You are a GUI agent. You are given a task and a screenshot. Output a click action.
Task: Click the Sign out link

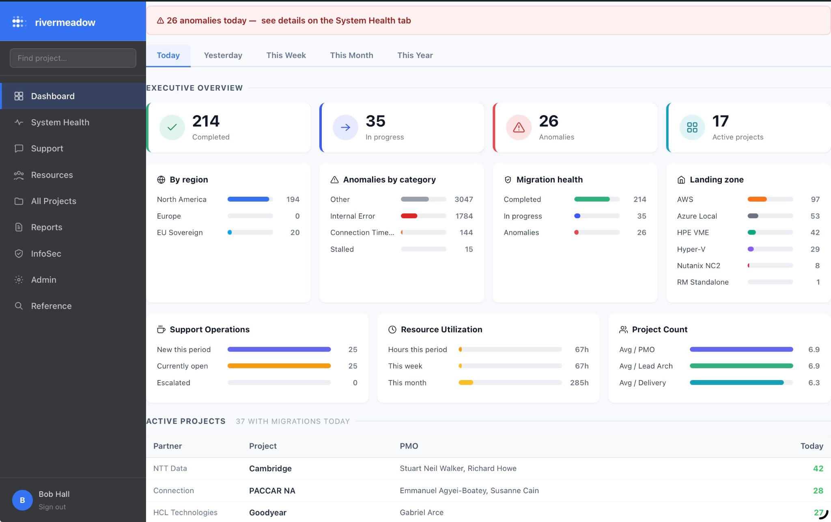click(52, 507)
